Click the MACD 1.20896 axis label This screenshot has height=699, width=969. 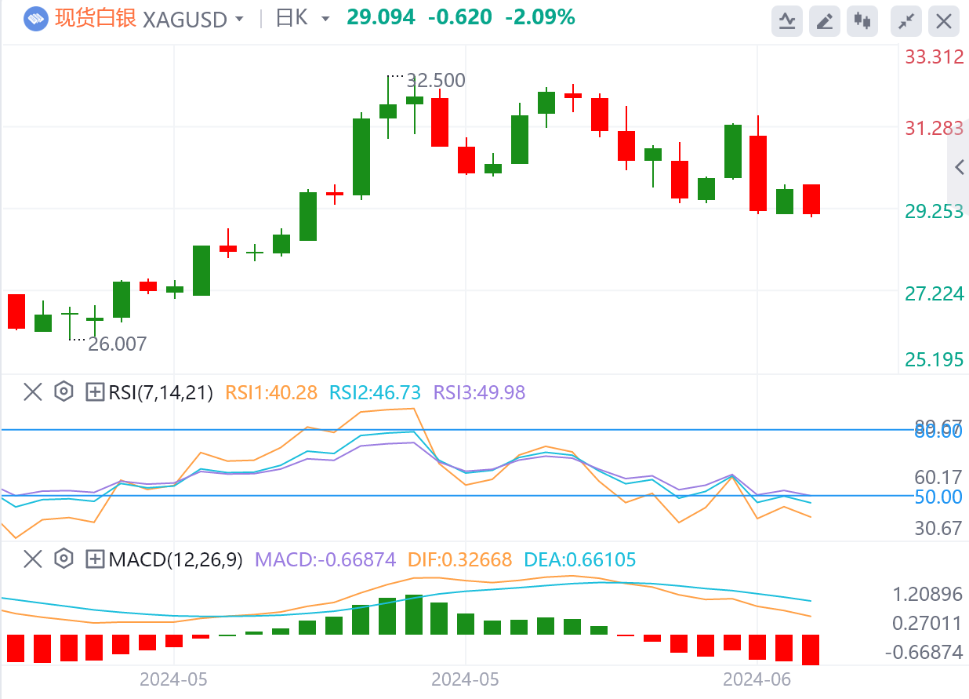pyautogui.click(x=928, y=594)
